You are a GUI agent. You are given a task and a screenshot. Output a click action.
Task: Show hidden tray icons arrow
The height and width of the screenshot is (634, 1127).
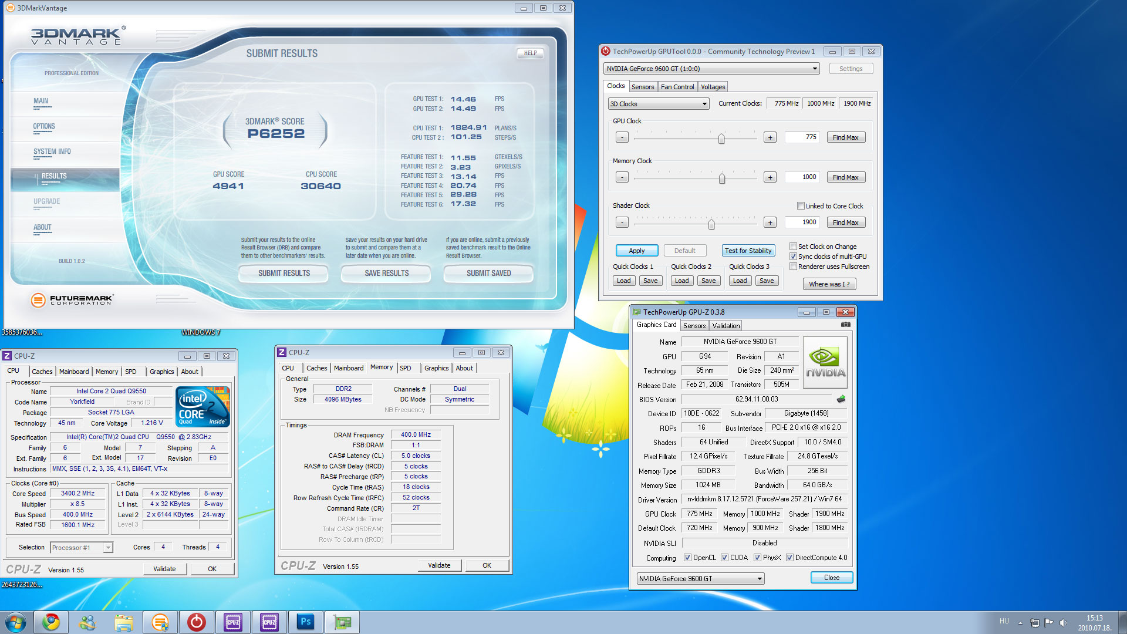(x=1020, y=622)
